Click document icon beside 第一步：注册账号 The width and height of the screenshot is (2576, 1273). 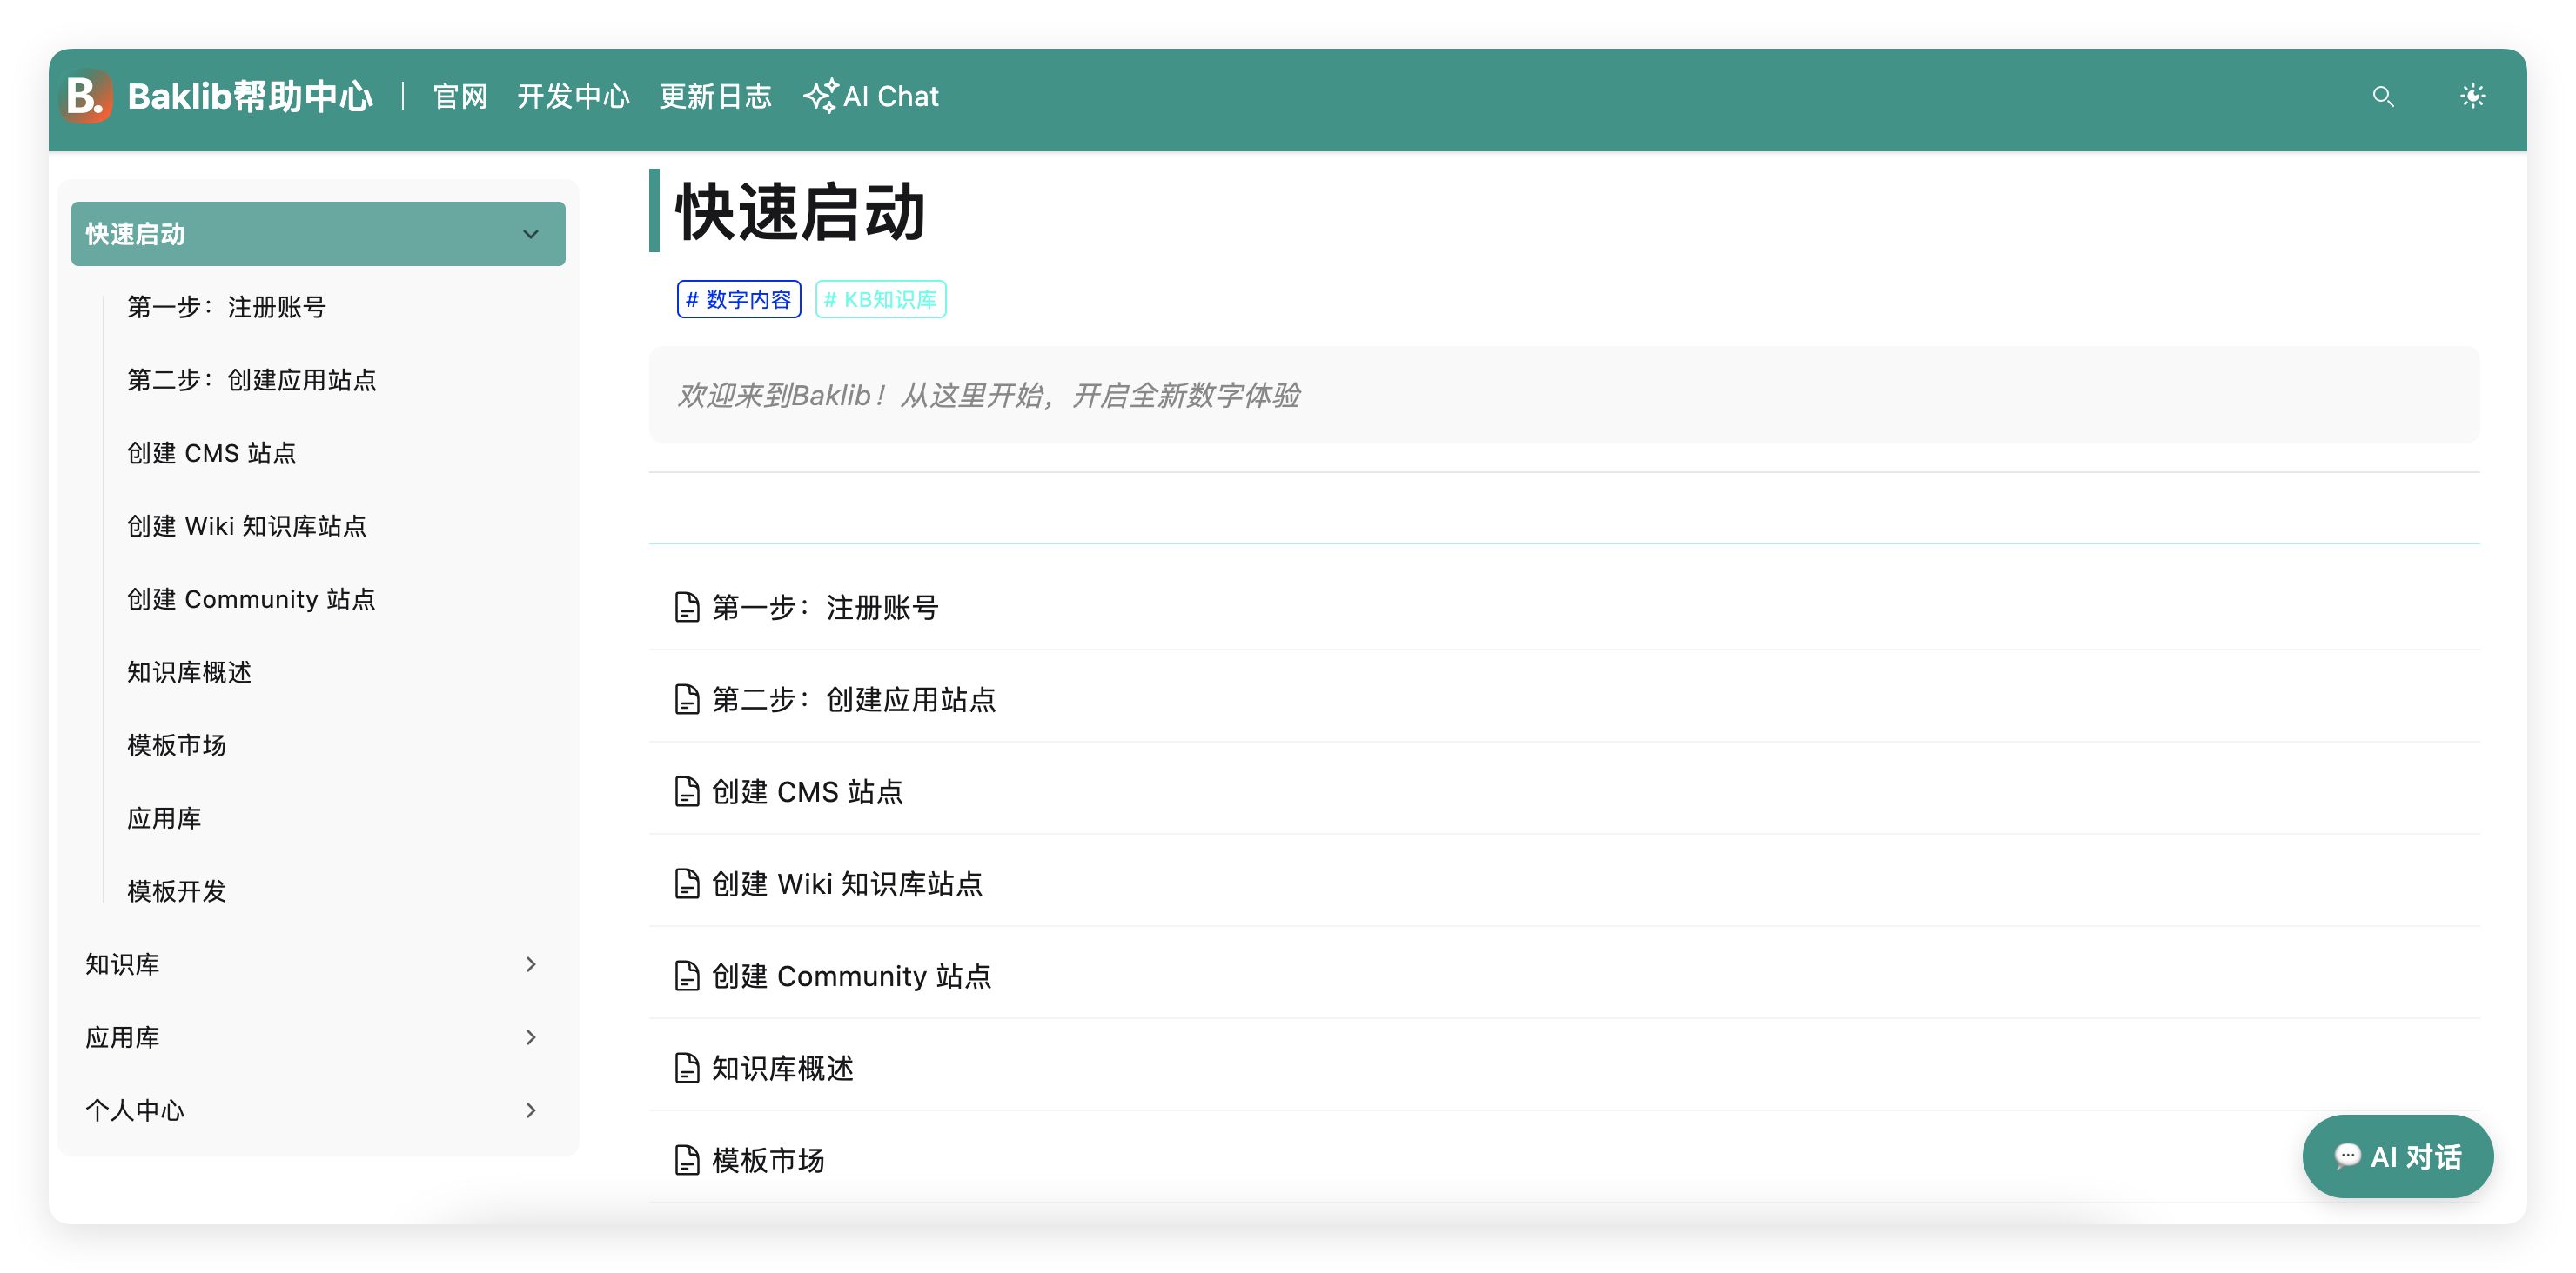(687, 607)
